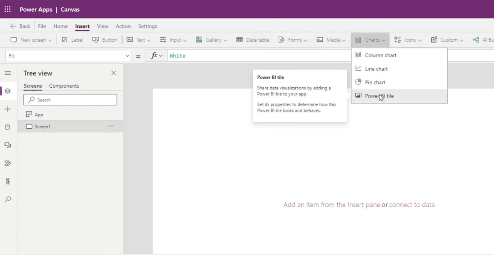Screen dimensions: 494x255
Task: Click Add an item from the Insert pane link
Action: pyautogui.click(x=331, y=205)
